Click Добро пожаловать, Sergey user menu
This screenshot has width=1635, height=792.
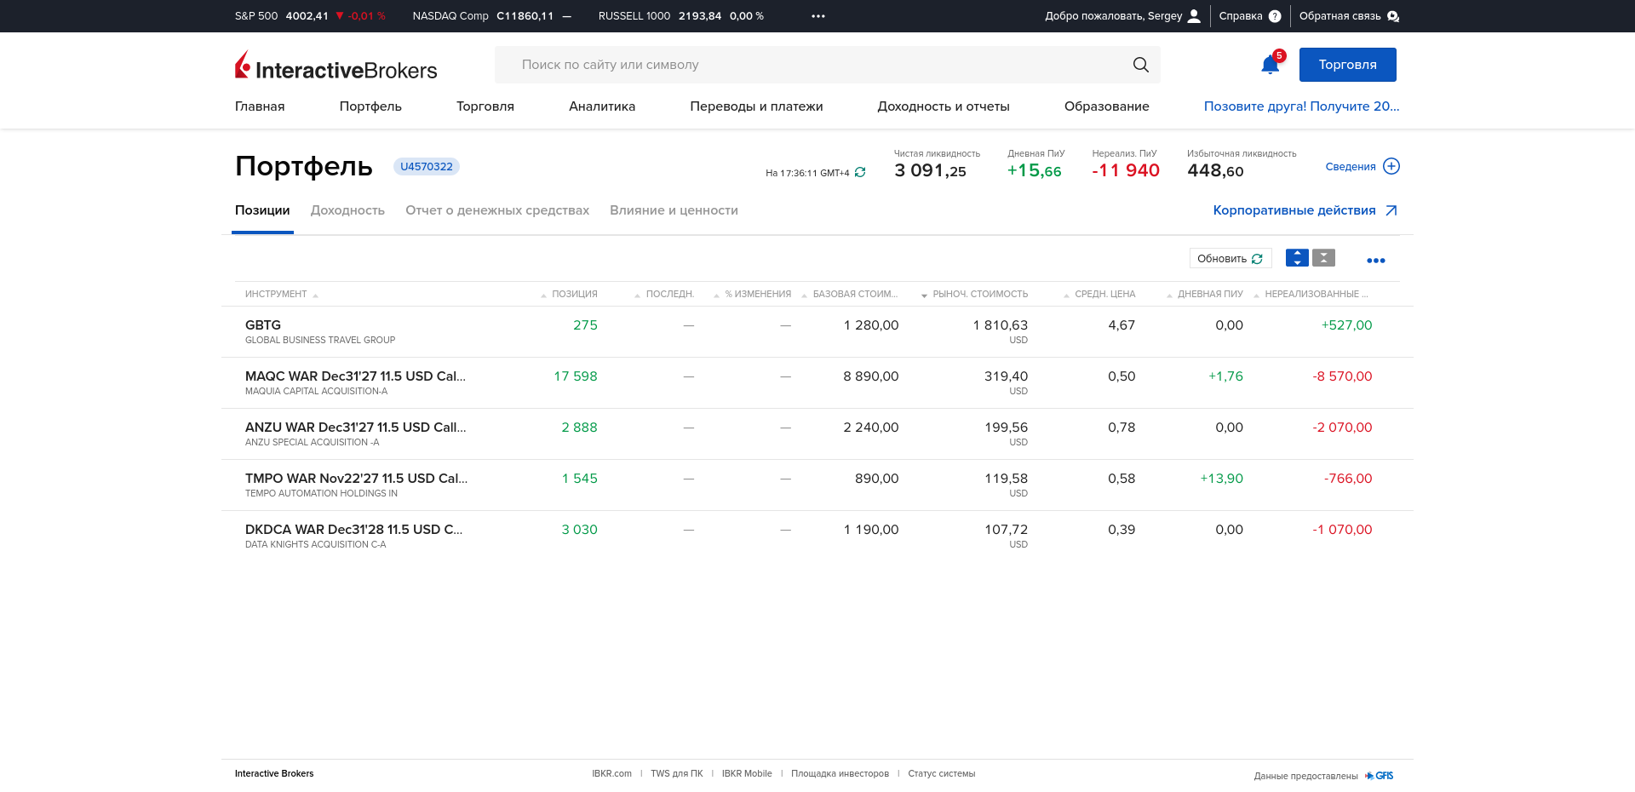click(x=1114, y=16)
